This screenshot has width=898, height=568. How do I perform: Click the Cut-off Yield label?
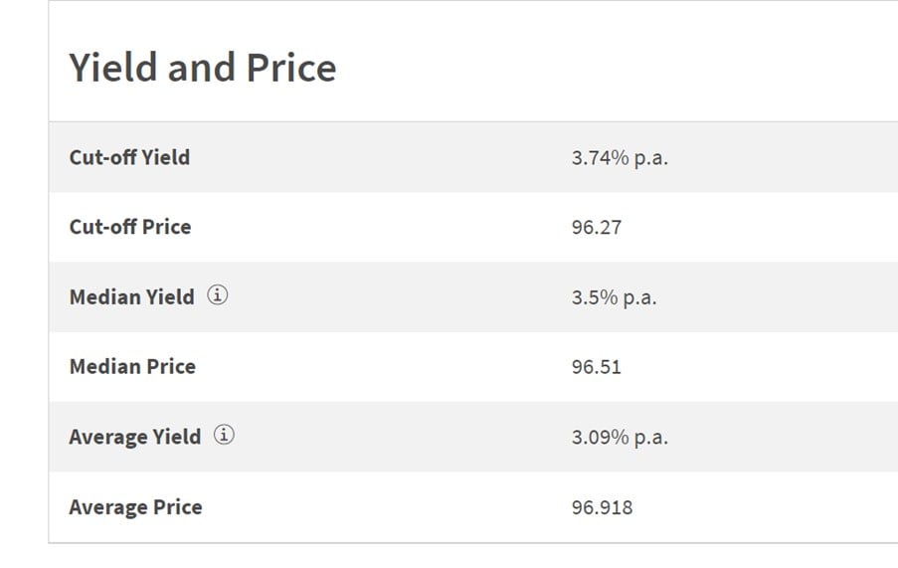(x=129, y=157)
